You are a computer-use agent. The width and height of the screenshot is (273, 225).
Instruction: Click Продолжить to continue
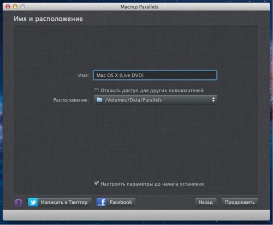click(x=240, y=202)
